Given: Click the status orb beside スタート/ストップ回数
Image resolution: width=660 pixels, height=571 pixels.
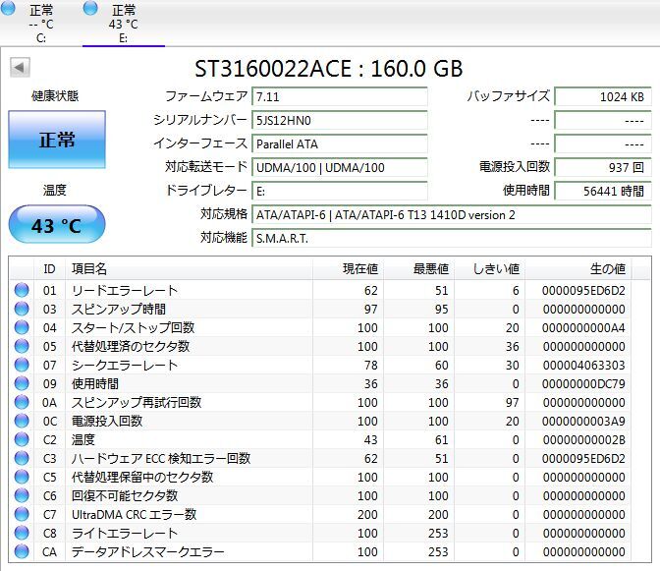Looking at the screenshot, I should [x=22, y=328].
